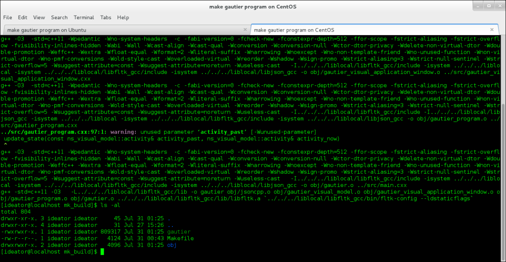
Task: Open the Tabs menu
Action: point(106,17)
